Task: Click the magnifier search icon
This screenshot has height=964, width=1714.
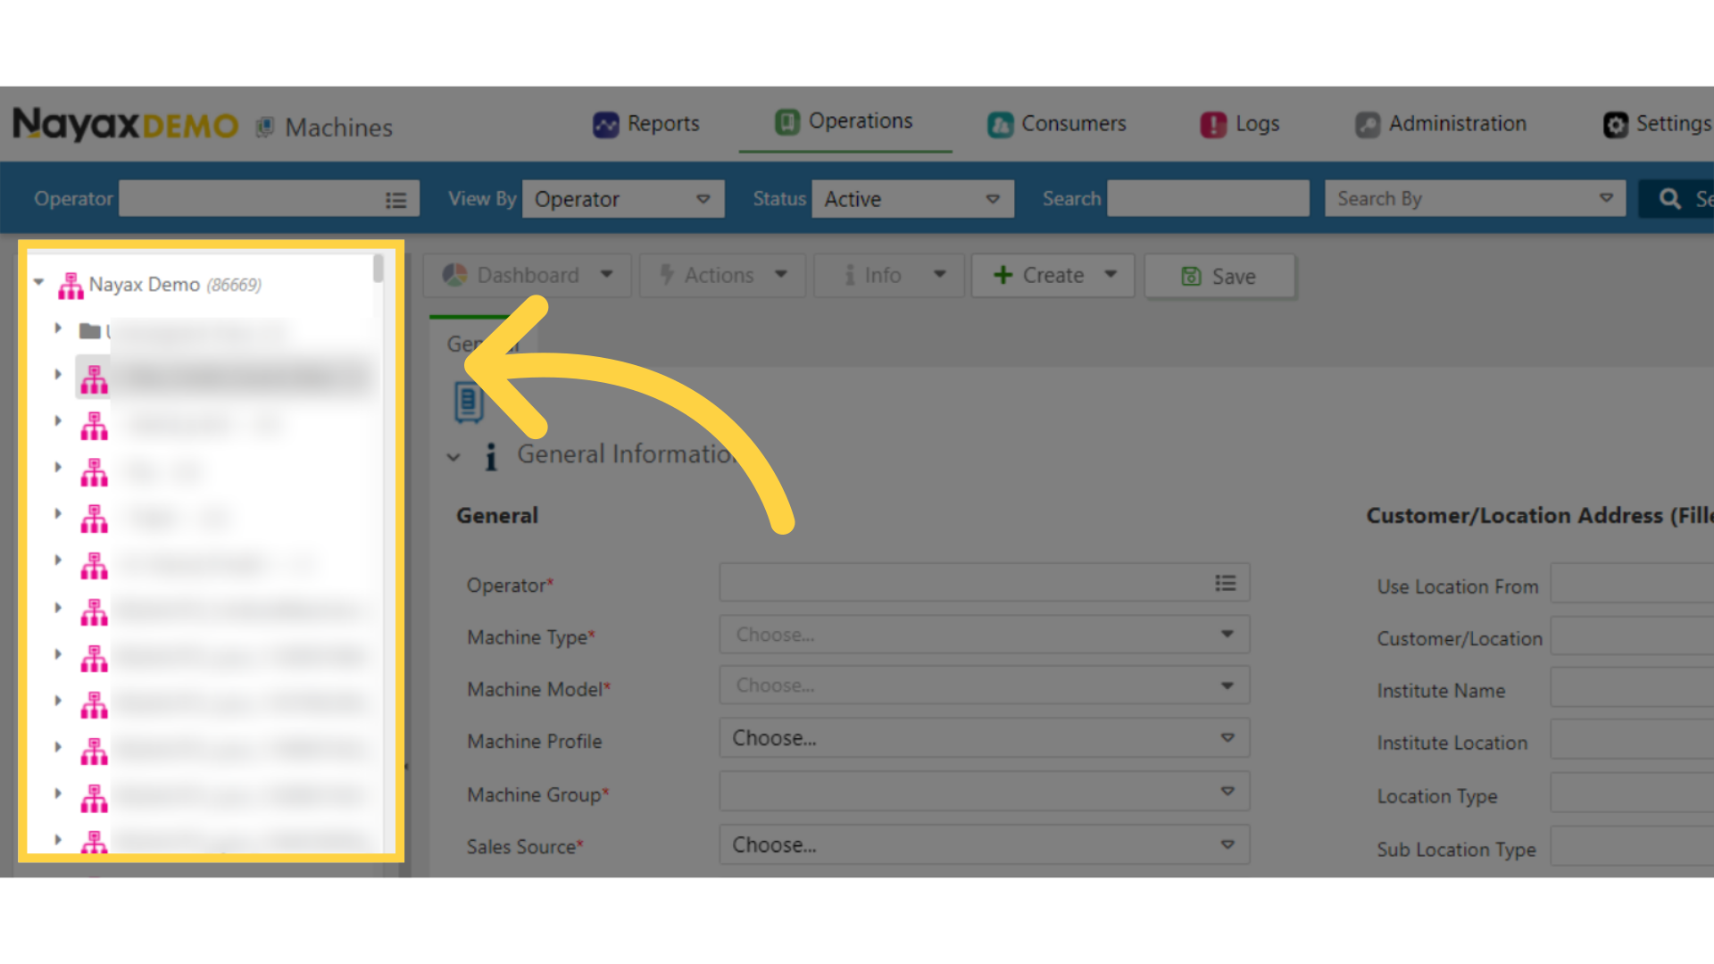Action: [x=1669, y=199]
